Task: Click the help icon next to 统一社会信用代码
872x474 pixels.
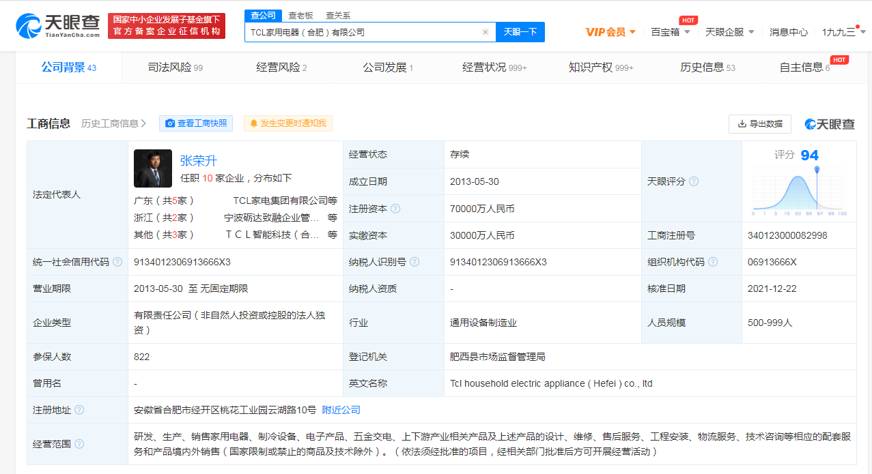Action: (x=117, y=262)
